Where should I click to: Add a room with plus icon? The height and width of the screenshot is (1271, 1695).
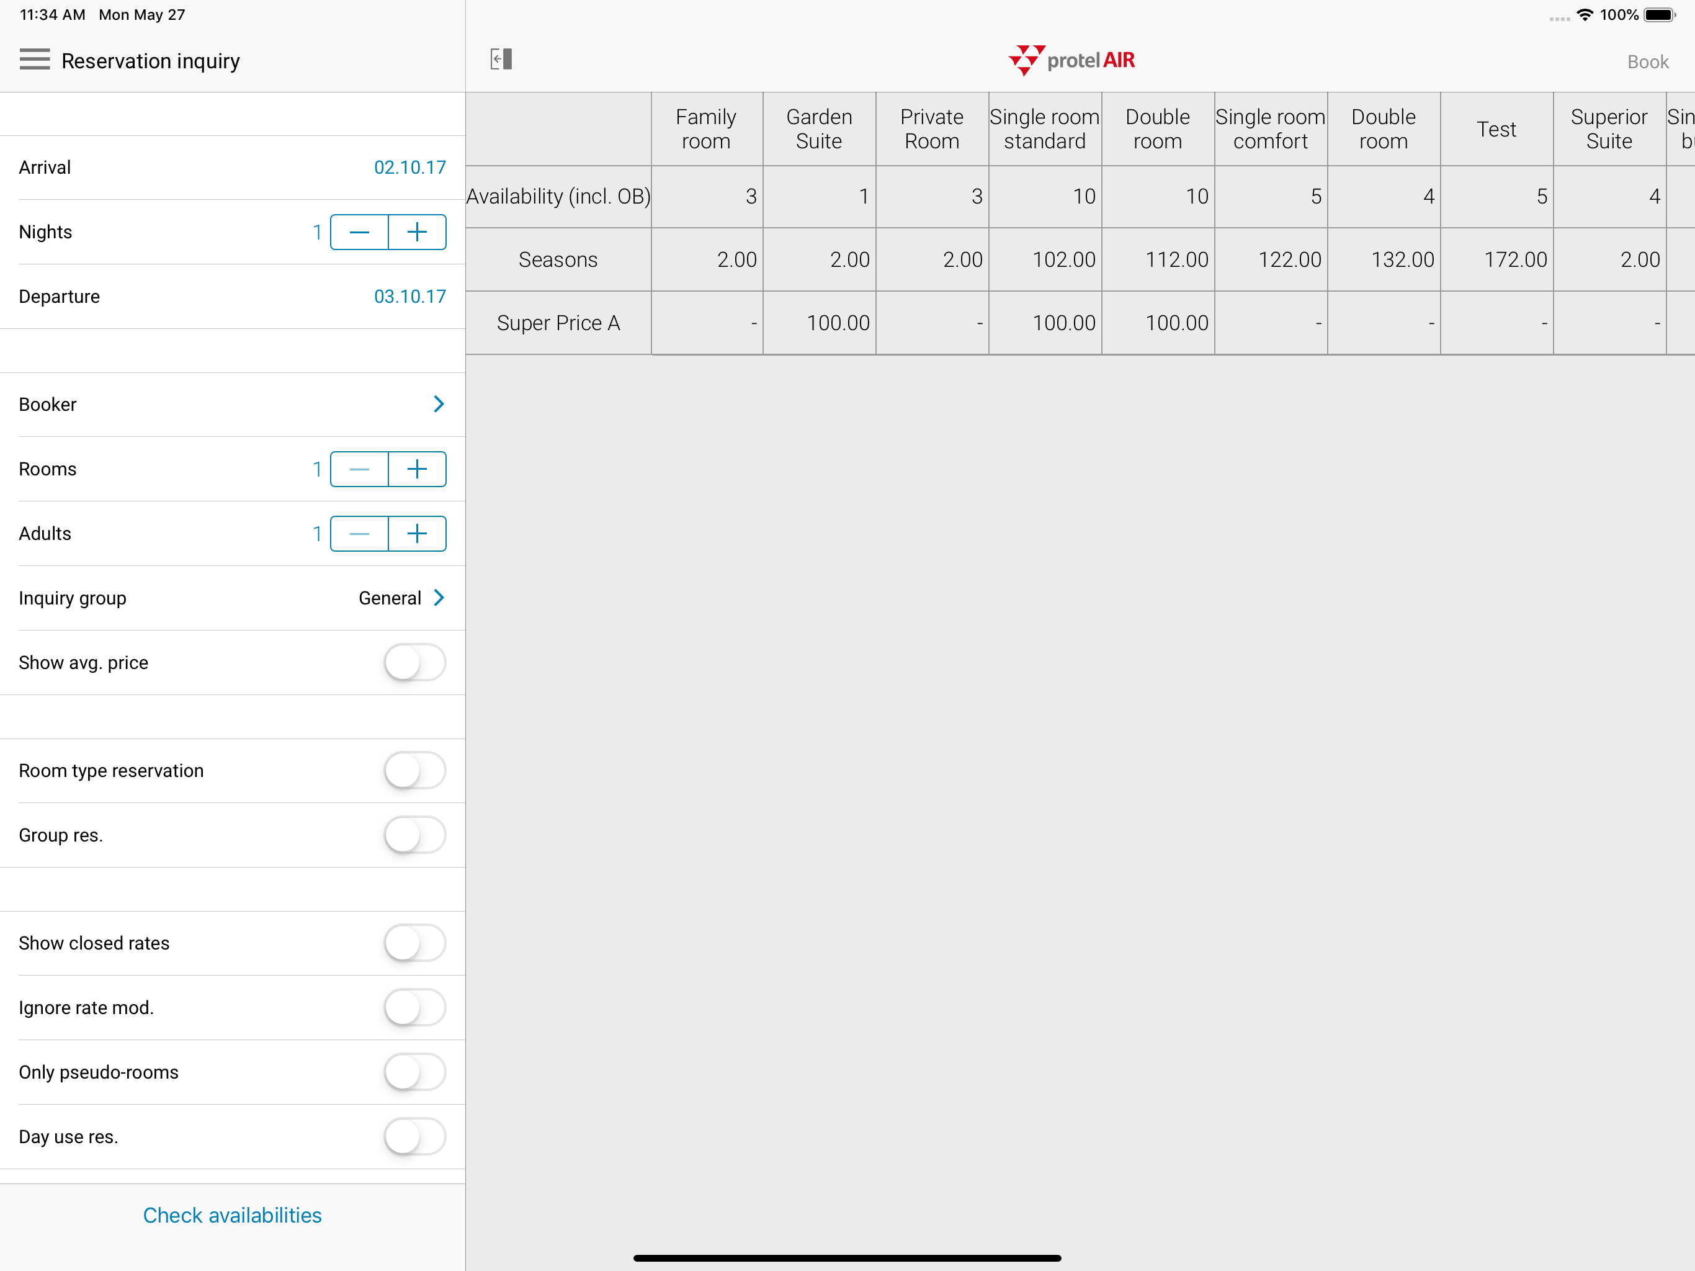coord(417,469)
